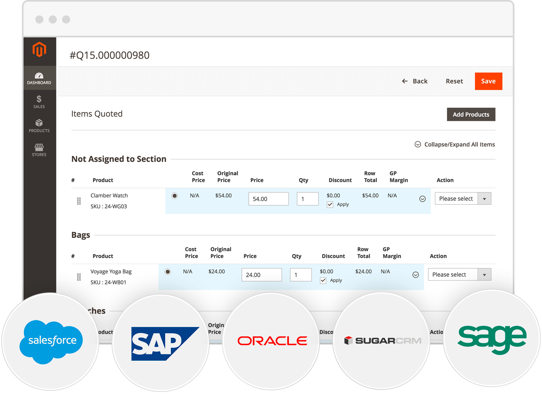Click the Not Assigned to Section heading

point(119,159)
